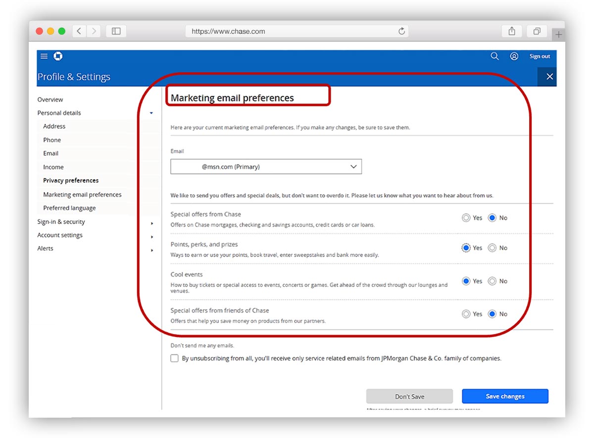Open a new tab with the plus icon
The image size is (594, 440).
click(559, 34)
